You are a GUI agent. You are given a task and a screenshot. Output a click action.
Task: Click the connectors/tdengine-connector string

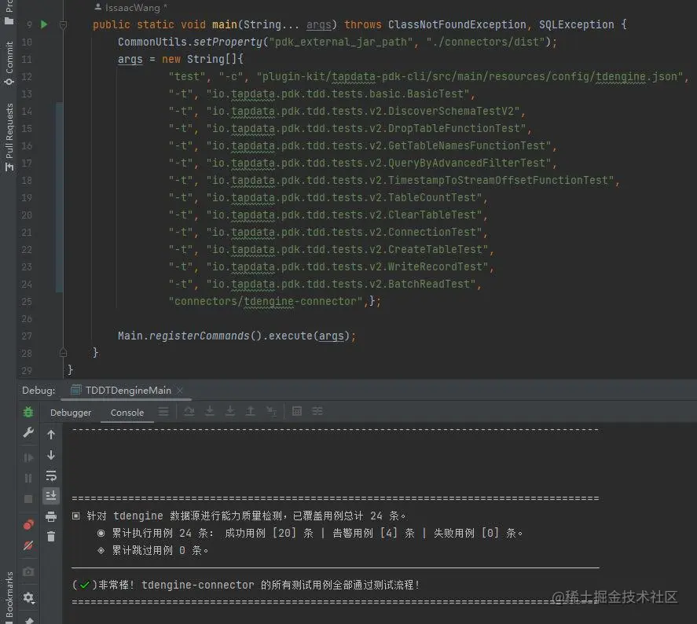(266, 301)
